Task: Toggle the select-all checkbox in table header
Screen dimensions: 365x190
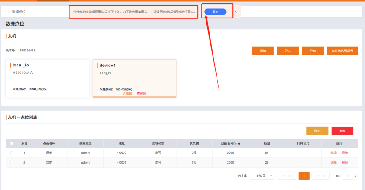Action: (12, 143)
